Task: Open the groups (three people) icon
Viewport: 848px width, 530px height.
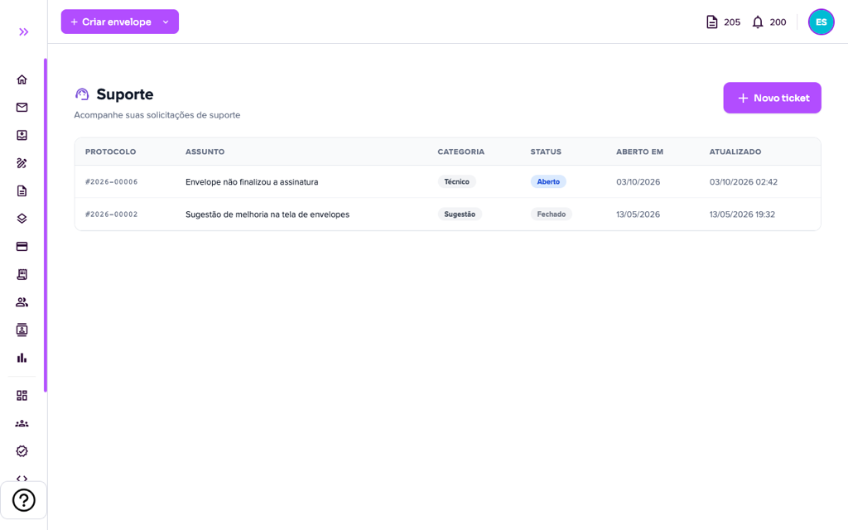Action: (x=22, y=423)
